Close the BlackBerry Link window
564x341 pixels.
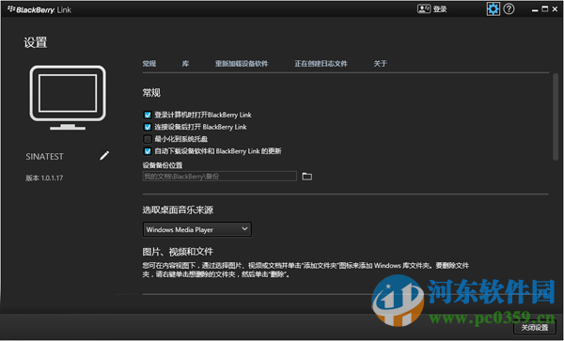555,9
